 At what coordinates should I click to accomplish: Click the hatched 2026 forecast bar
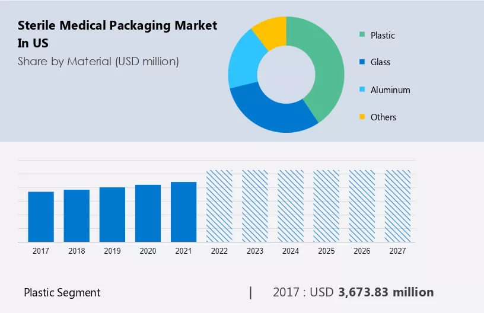click(362, 206)
